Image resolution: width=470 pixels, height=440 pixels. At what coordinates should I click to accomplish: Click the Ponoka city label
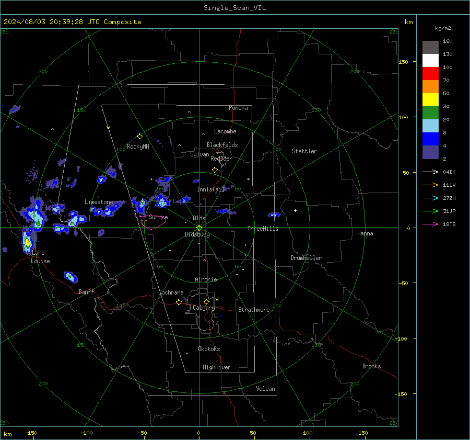coord(238,108)
